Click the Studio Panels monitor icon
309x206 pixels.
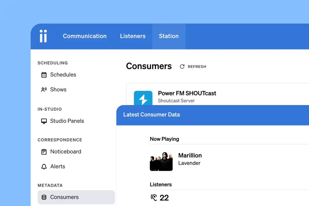click(44, 121)
